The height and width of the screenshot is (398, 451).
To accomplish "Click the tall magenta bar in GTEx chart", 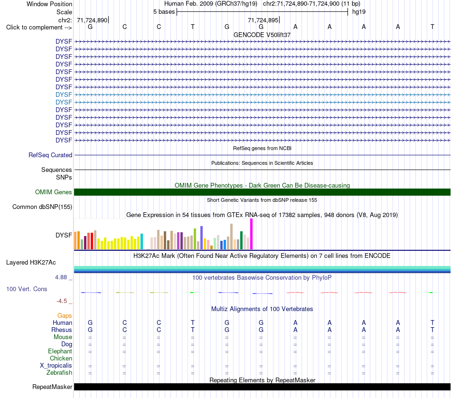I will (x=252, y=234).
